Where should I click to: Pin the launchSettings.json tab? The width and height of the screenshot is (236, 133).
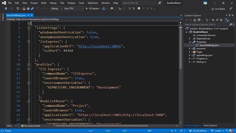click(28, 15)
